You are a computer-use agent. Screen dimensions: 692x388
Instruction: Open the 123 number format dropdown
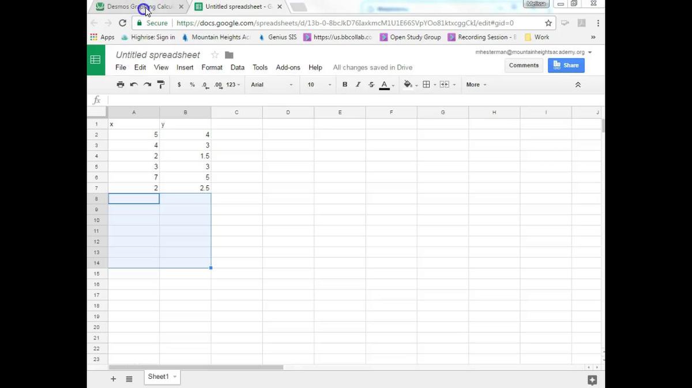point(233,85)
